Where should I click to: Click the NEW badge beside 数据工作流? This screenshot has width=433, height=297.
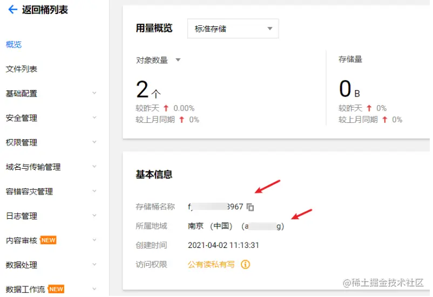pyautogui.click(x=56, y=289)
